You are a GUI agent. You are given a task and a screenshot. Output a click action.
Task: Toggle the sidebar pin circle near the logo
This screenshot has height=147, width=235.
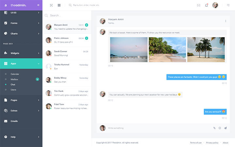tap(38, 5)
